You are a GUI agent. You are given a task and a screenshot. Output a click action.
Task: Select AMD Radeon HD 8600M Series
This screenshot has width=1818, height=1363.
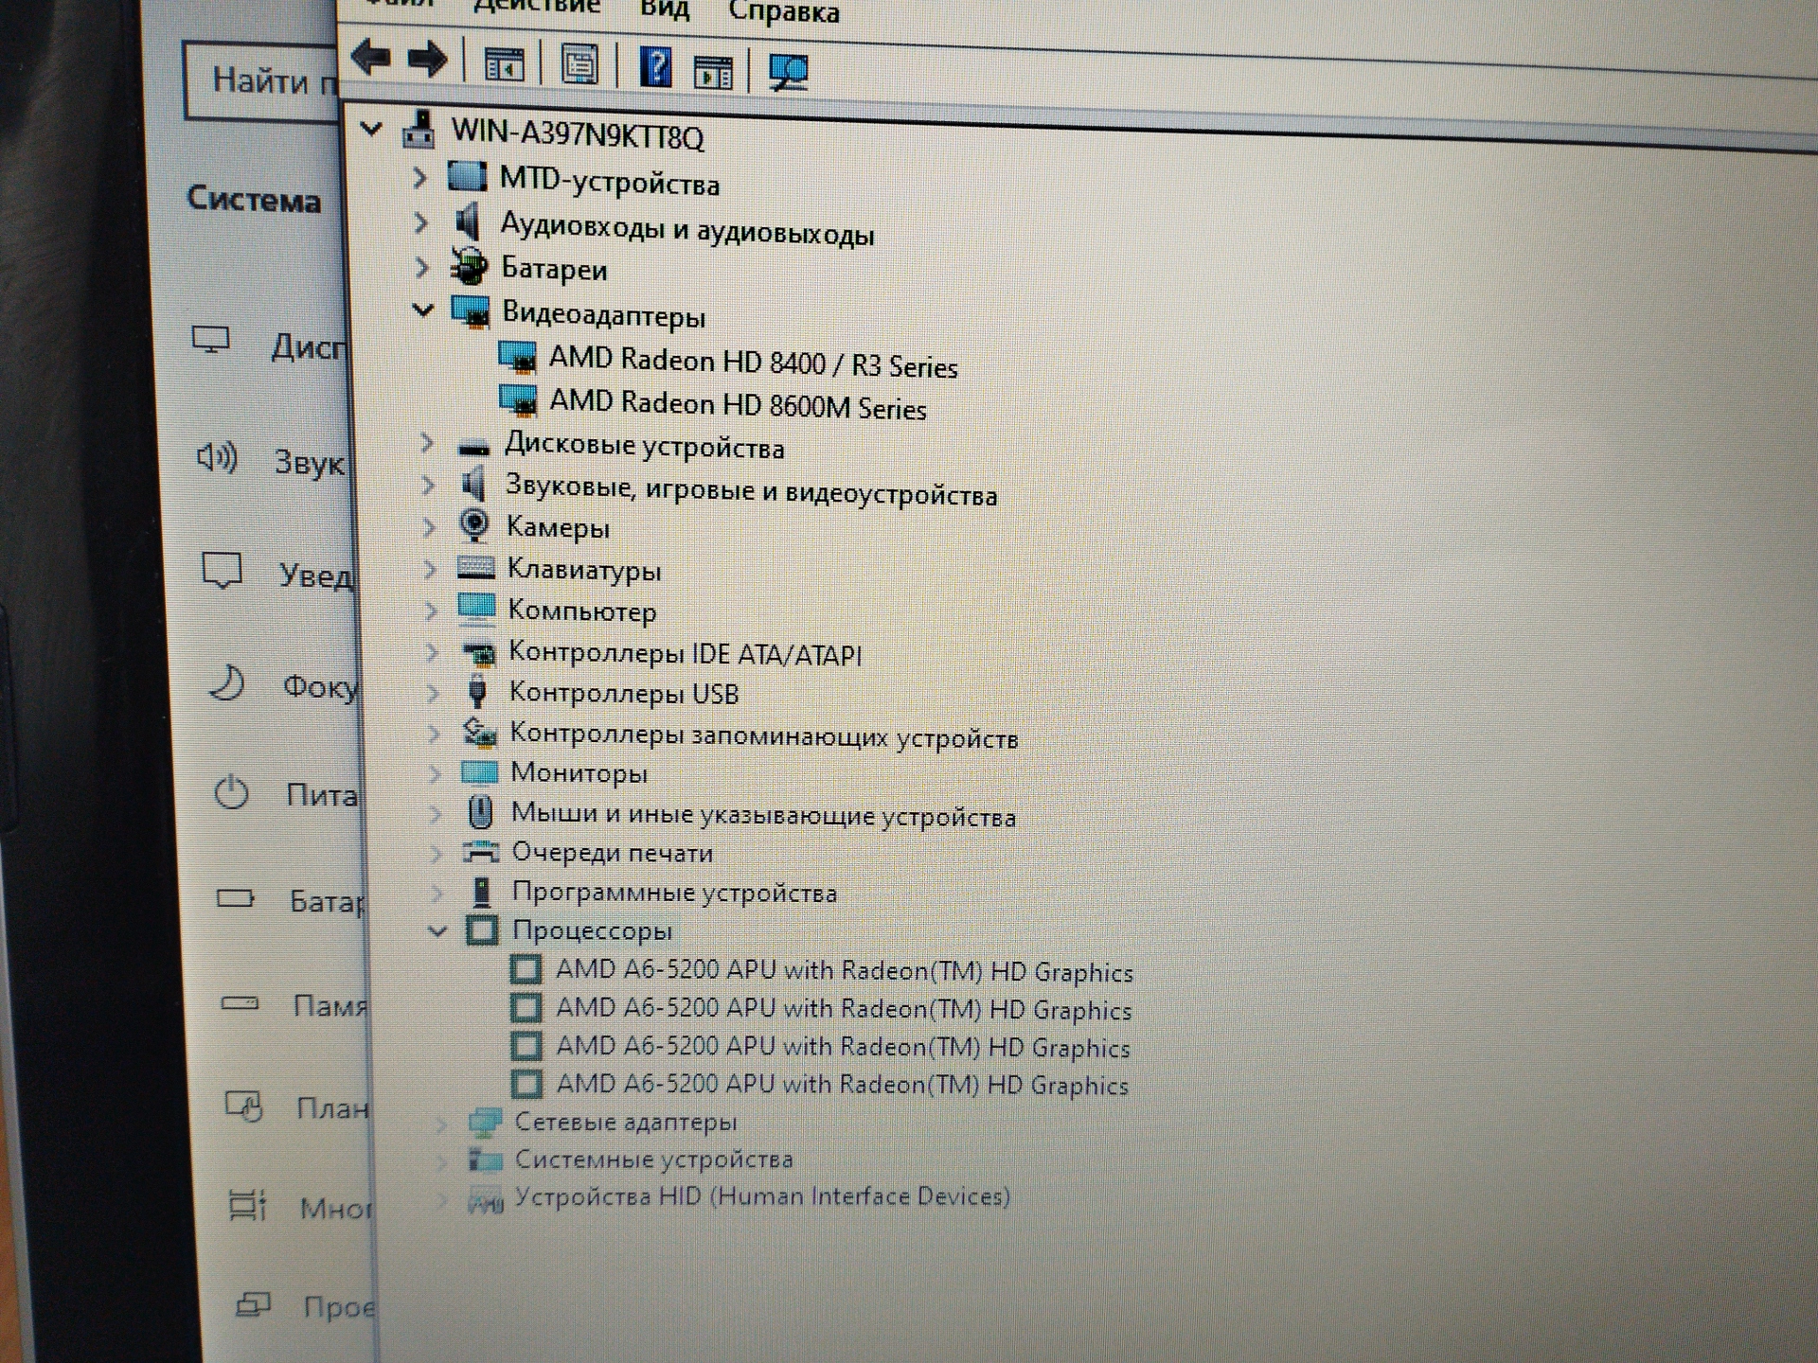tap(738, 405)
